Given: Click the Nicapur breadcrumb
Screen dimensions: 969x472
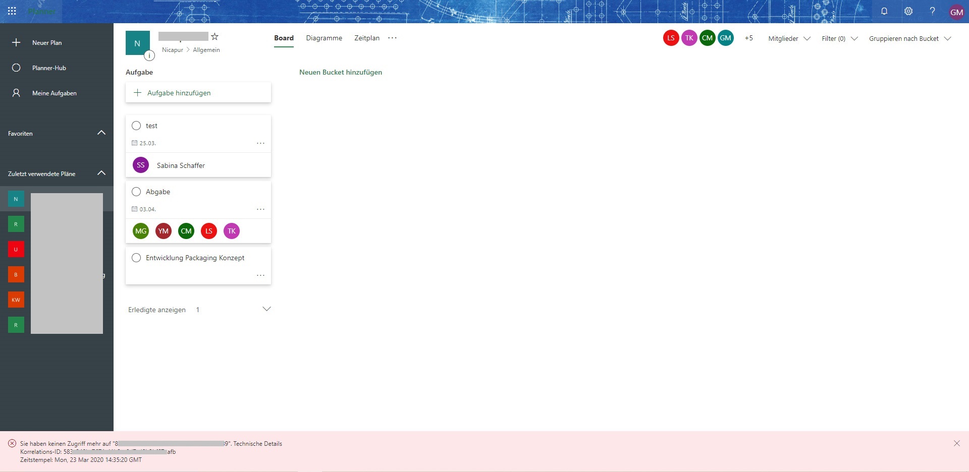Looking at the screenshot, I should (173, 50).
